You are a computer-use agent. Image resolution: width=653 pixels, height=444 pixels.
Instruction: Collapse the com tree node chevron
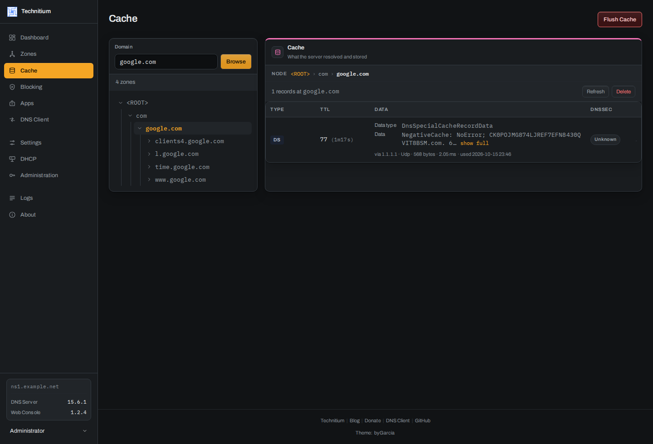click(130, 116)
